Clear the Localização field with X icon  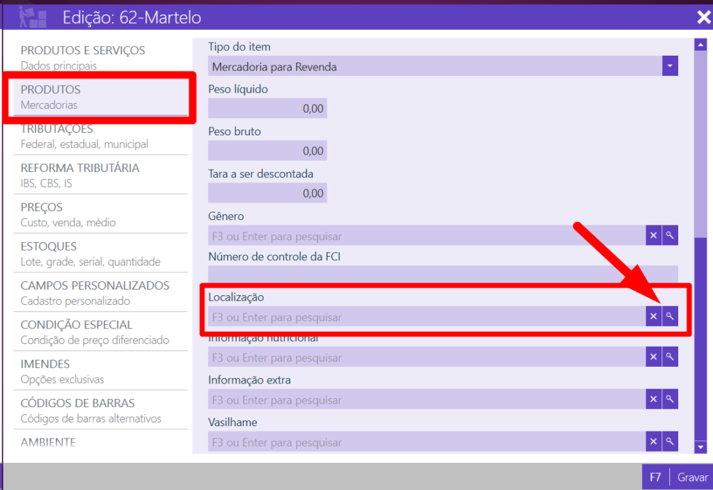tap(653, 317)
